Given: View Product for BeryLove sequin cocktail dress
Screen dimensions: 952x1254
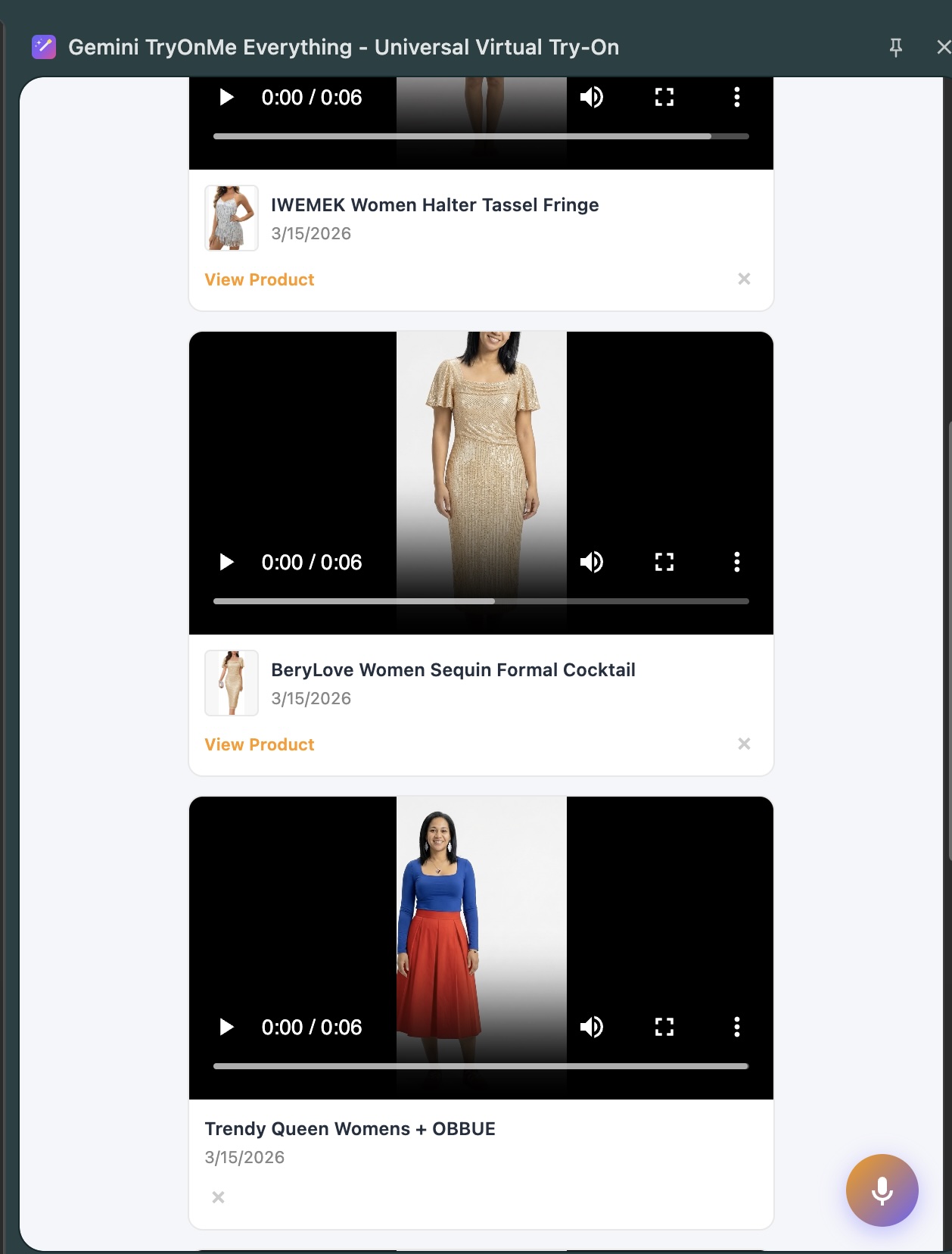Looking at the screenshot, I should pos(260,744).
